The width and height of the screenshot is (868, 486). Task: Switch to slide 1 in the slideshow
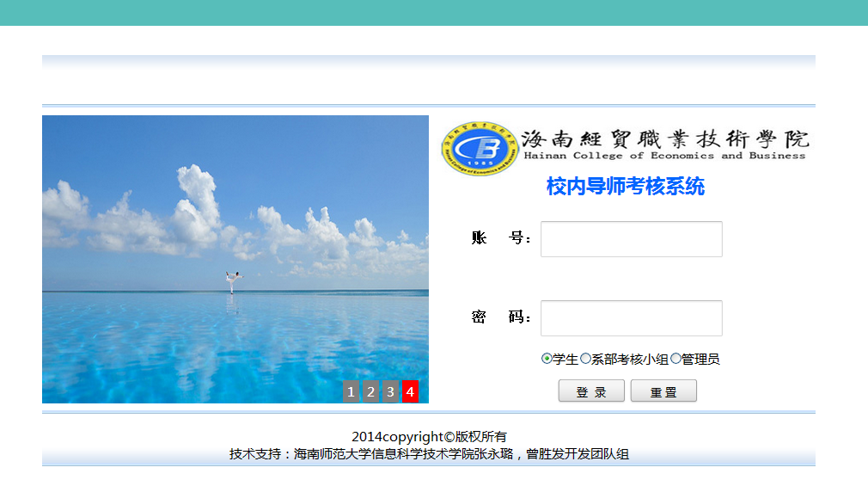(x=351, y=391)
